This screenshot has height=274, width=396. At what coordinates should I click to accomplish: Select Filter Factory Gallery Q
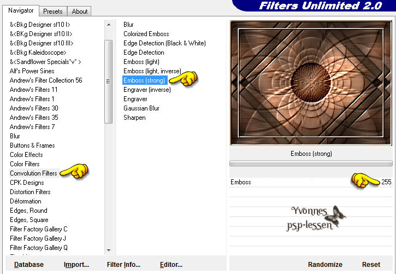[x=39, y=248]
